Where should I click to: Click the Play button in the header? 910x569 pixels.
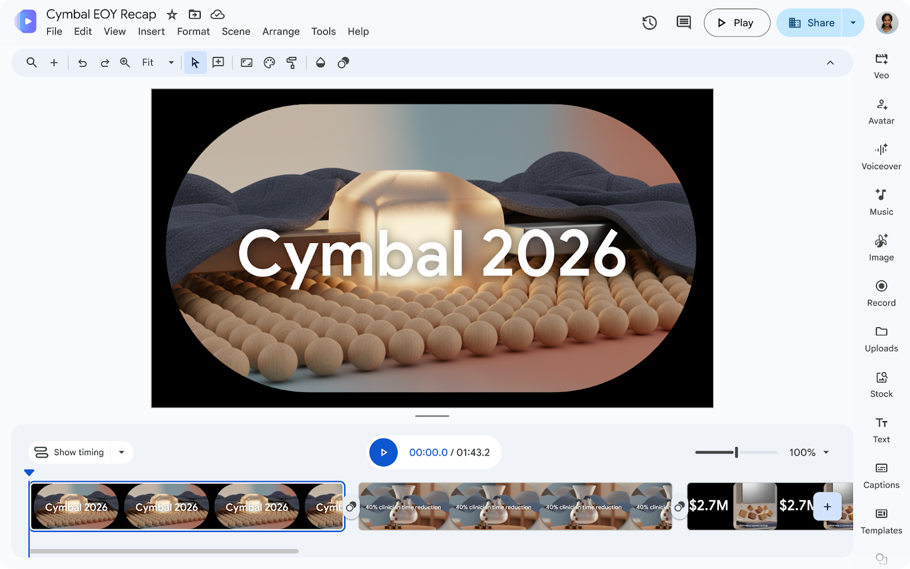point(737,23)
